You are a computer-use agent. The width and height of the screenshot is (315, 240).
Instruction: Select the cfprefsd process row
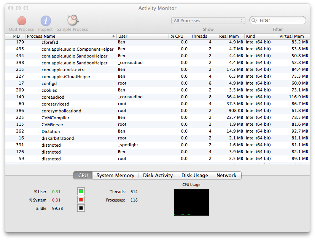157,42
